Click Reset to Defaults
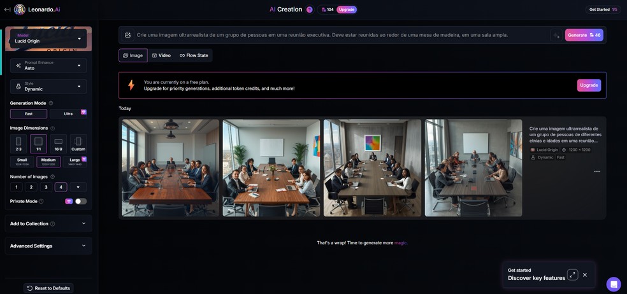Screen dimensions: 627x294 [x=48, y=288]
